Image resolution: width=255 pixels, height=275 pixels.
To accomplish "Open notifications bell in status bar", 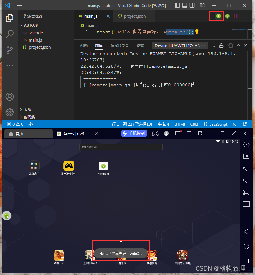I will coord(245,124).
